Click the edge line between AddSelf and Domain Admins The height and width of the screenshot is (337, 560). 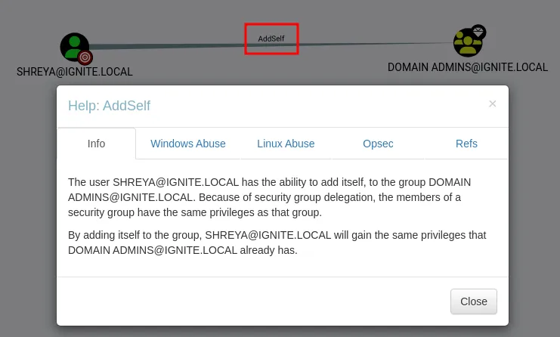tap(378, 44)
